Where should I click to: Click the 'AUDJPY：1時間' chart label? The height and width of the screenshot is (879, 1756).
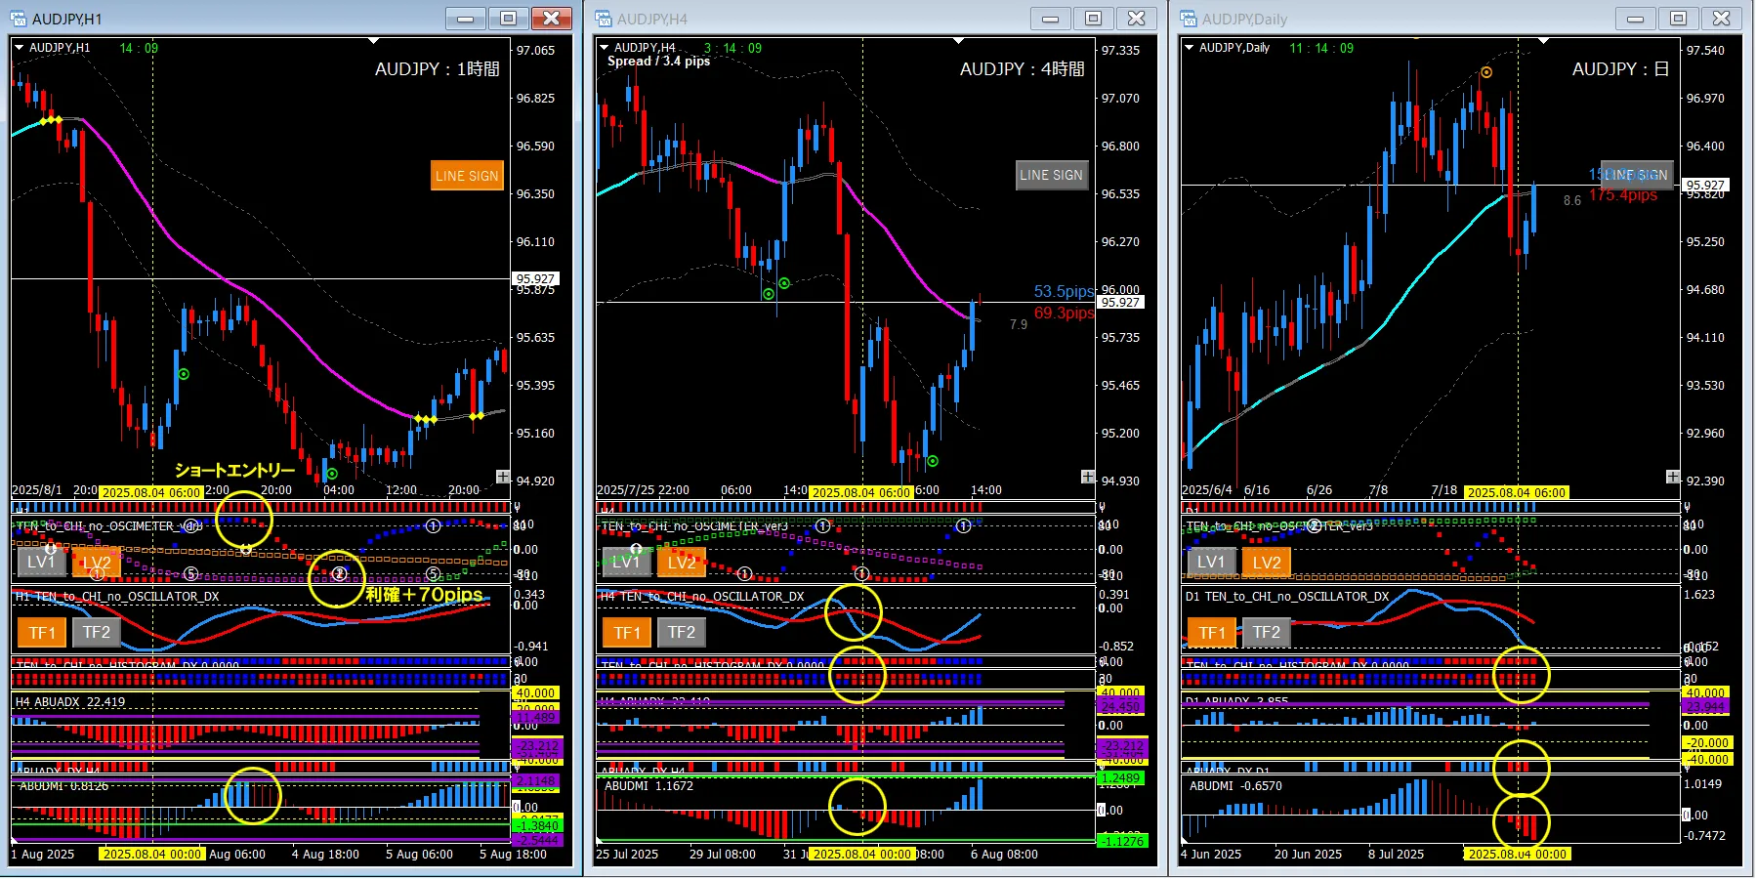(x=438, y=69)
